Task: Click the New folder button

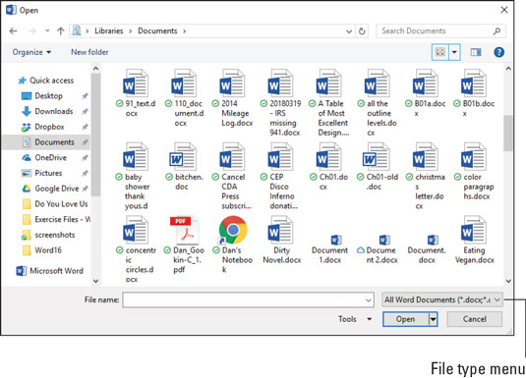Action: 89,52
